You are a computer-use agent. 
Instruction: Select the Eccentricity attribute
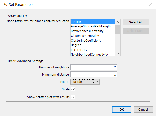93,50
